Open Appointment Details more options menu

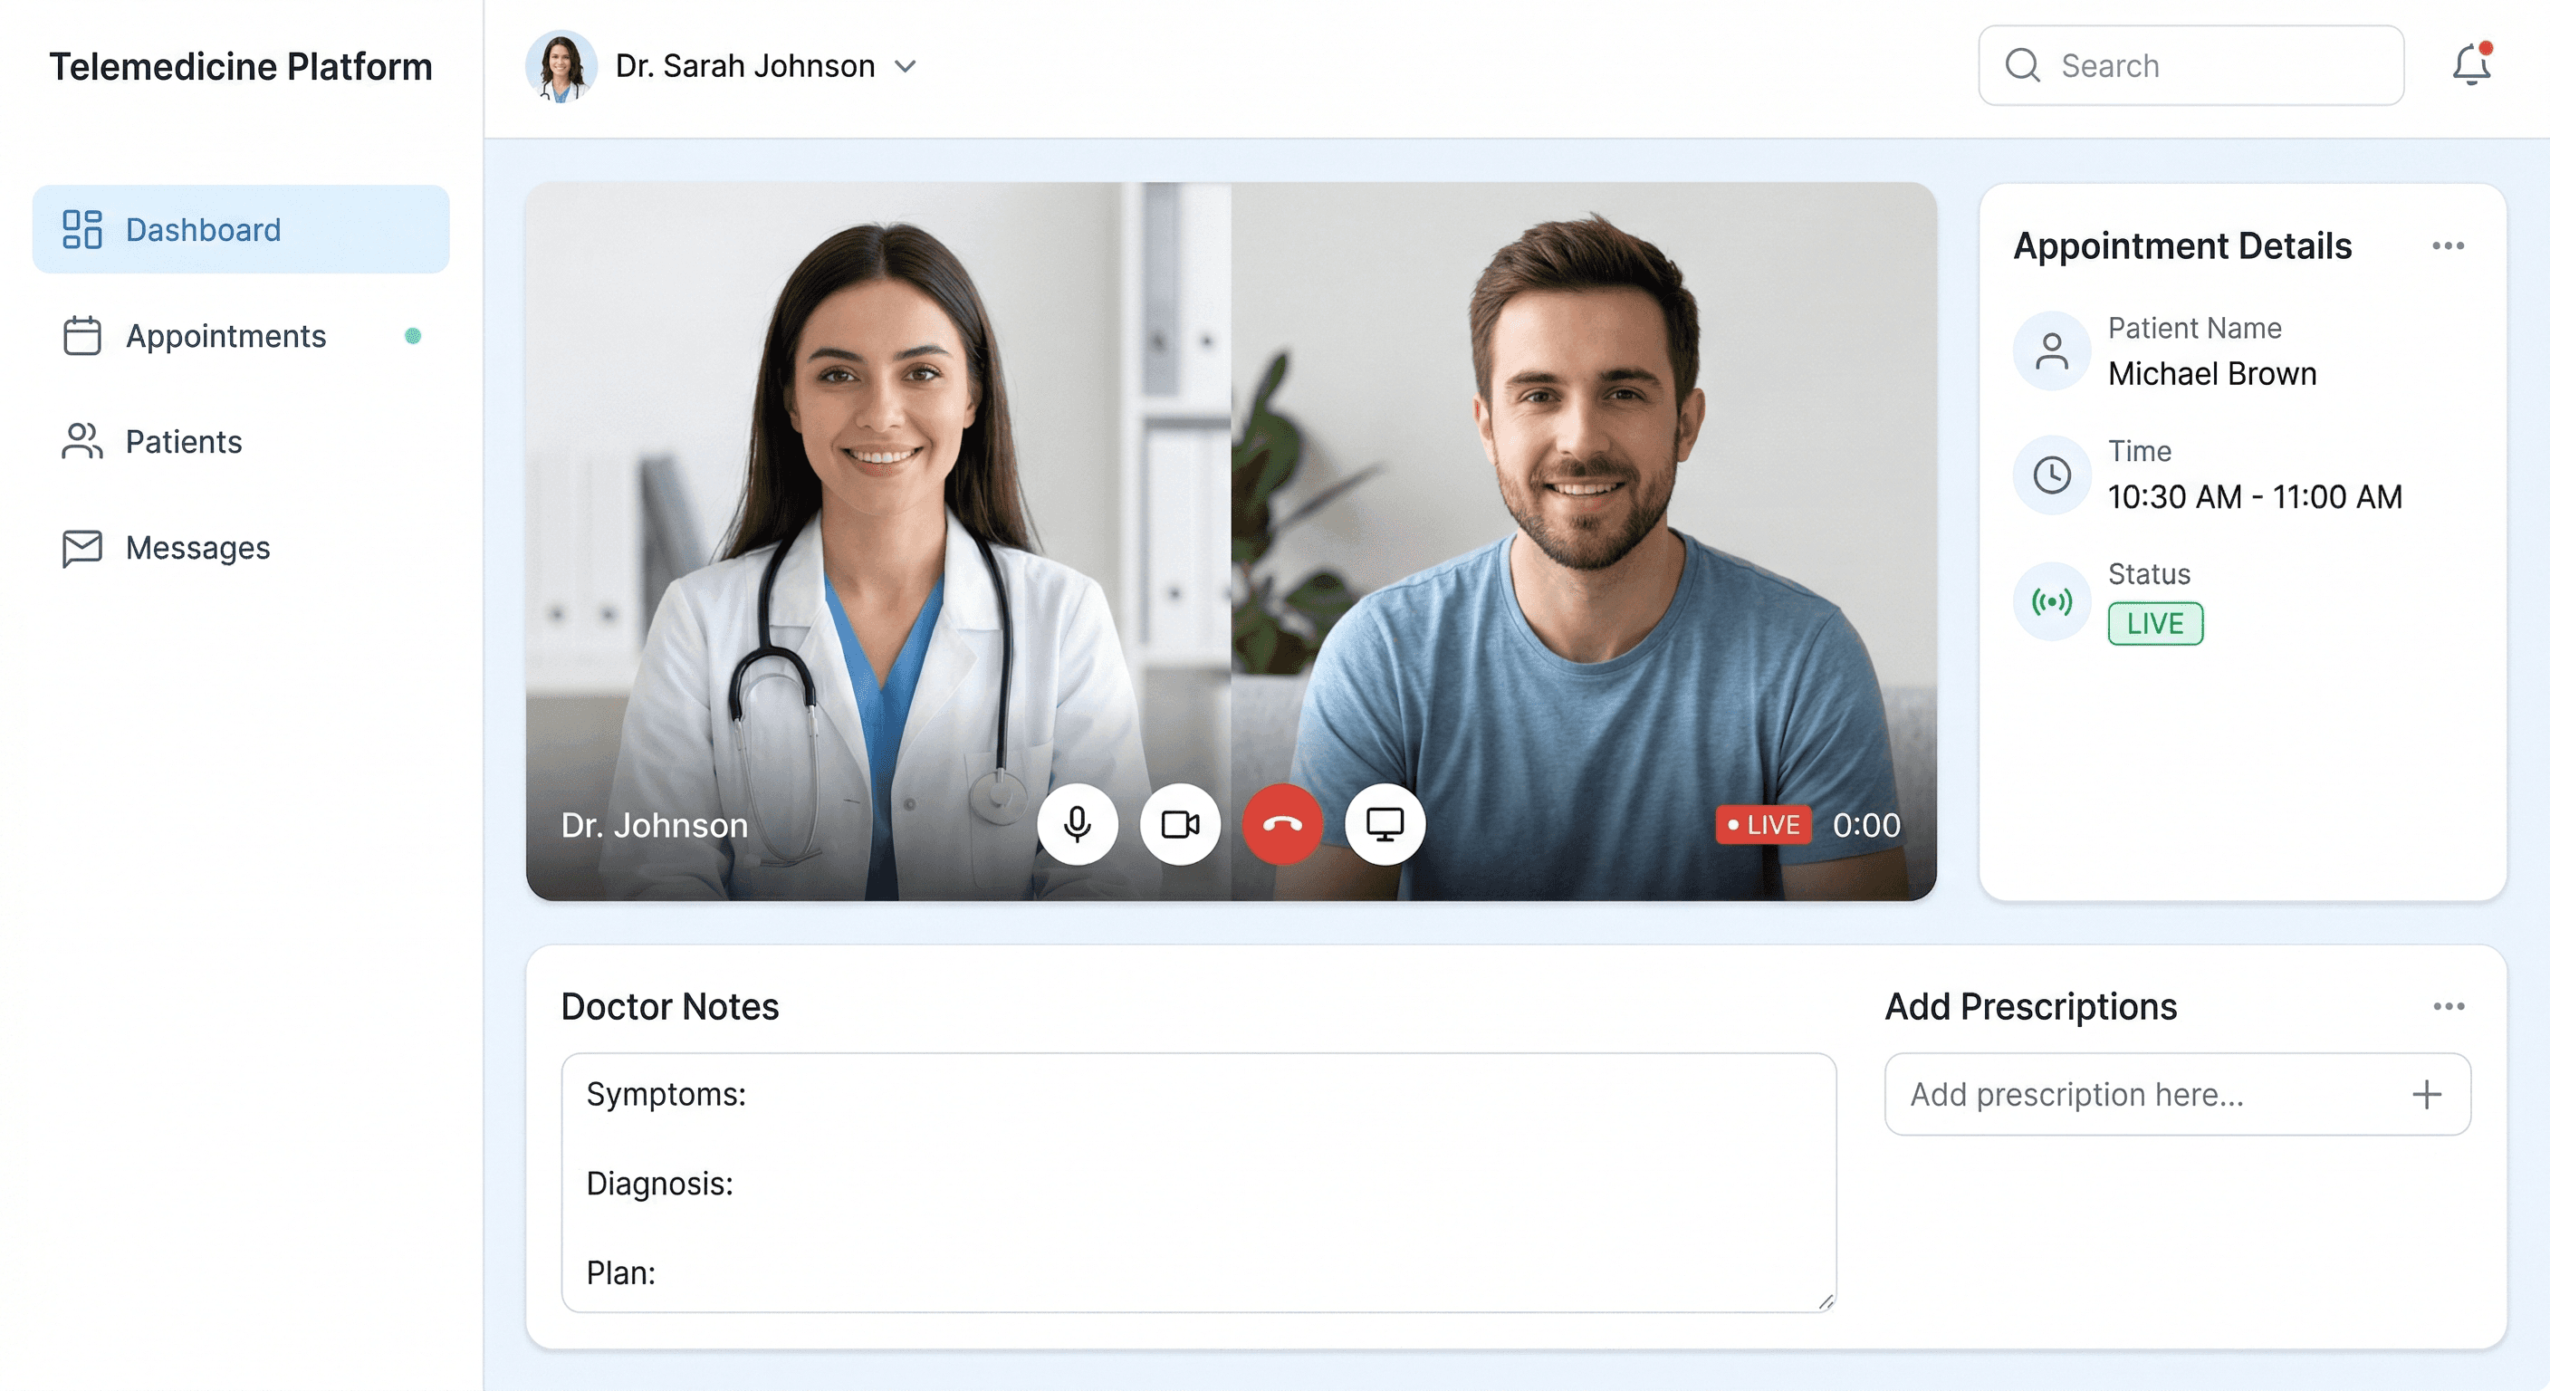(x=2448, y=245)
